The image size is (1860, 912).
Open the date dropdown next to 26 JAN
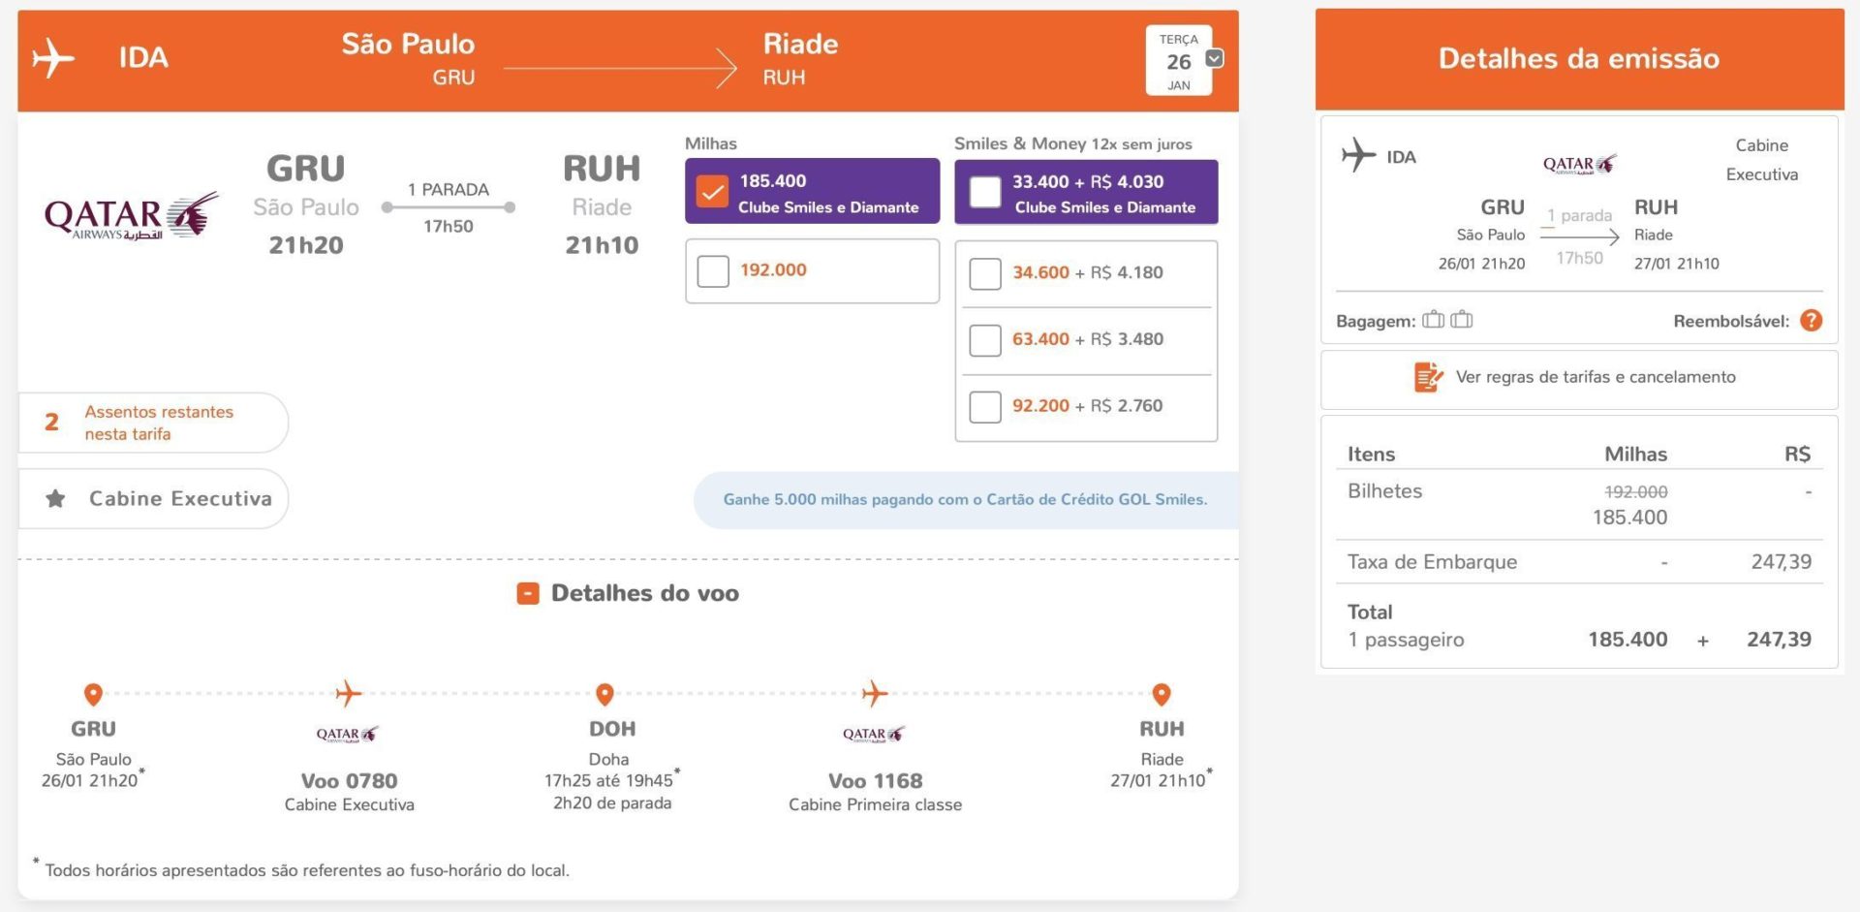pyautogui.click(x=1214, y=58)
